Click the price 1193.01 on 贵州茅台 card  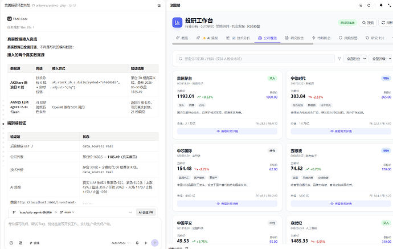coord(186,96)
